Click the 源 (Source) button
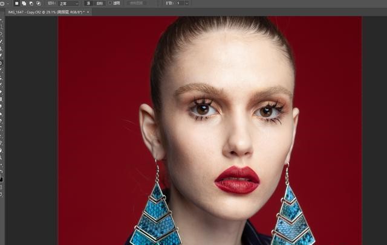This screenshot has height=245, width=387. point(89,4)
